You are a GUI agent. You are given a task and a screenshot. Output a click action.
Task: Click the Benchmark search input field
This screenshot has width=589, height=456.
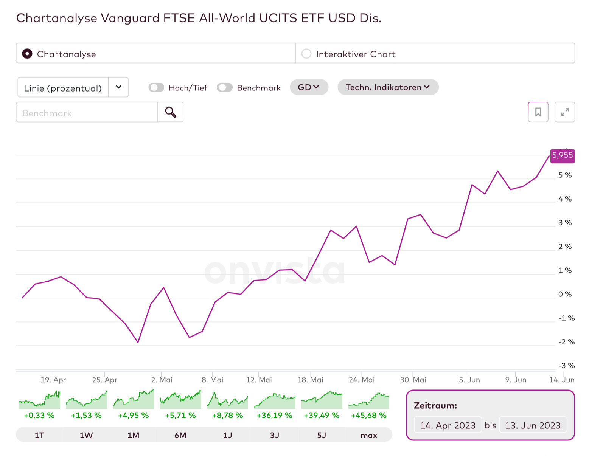[87, 113]
